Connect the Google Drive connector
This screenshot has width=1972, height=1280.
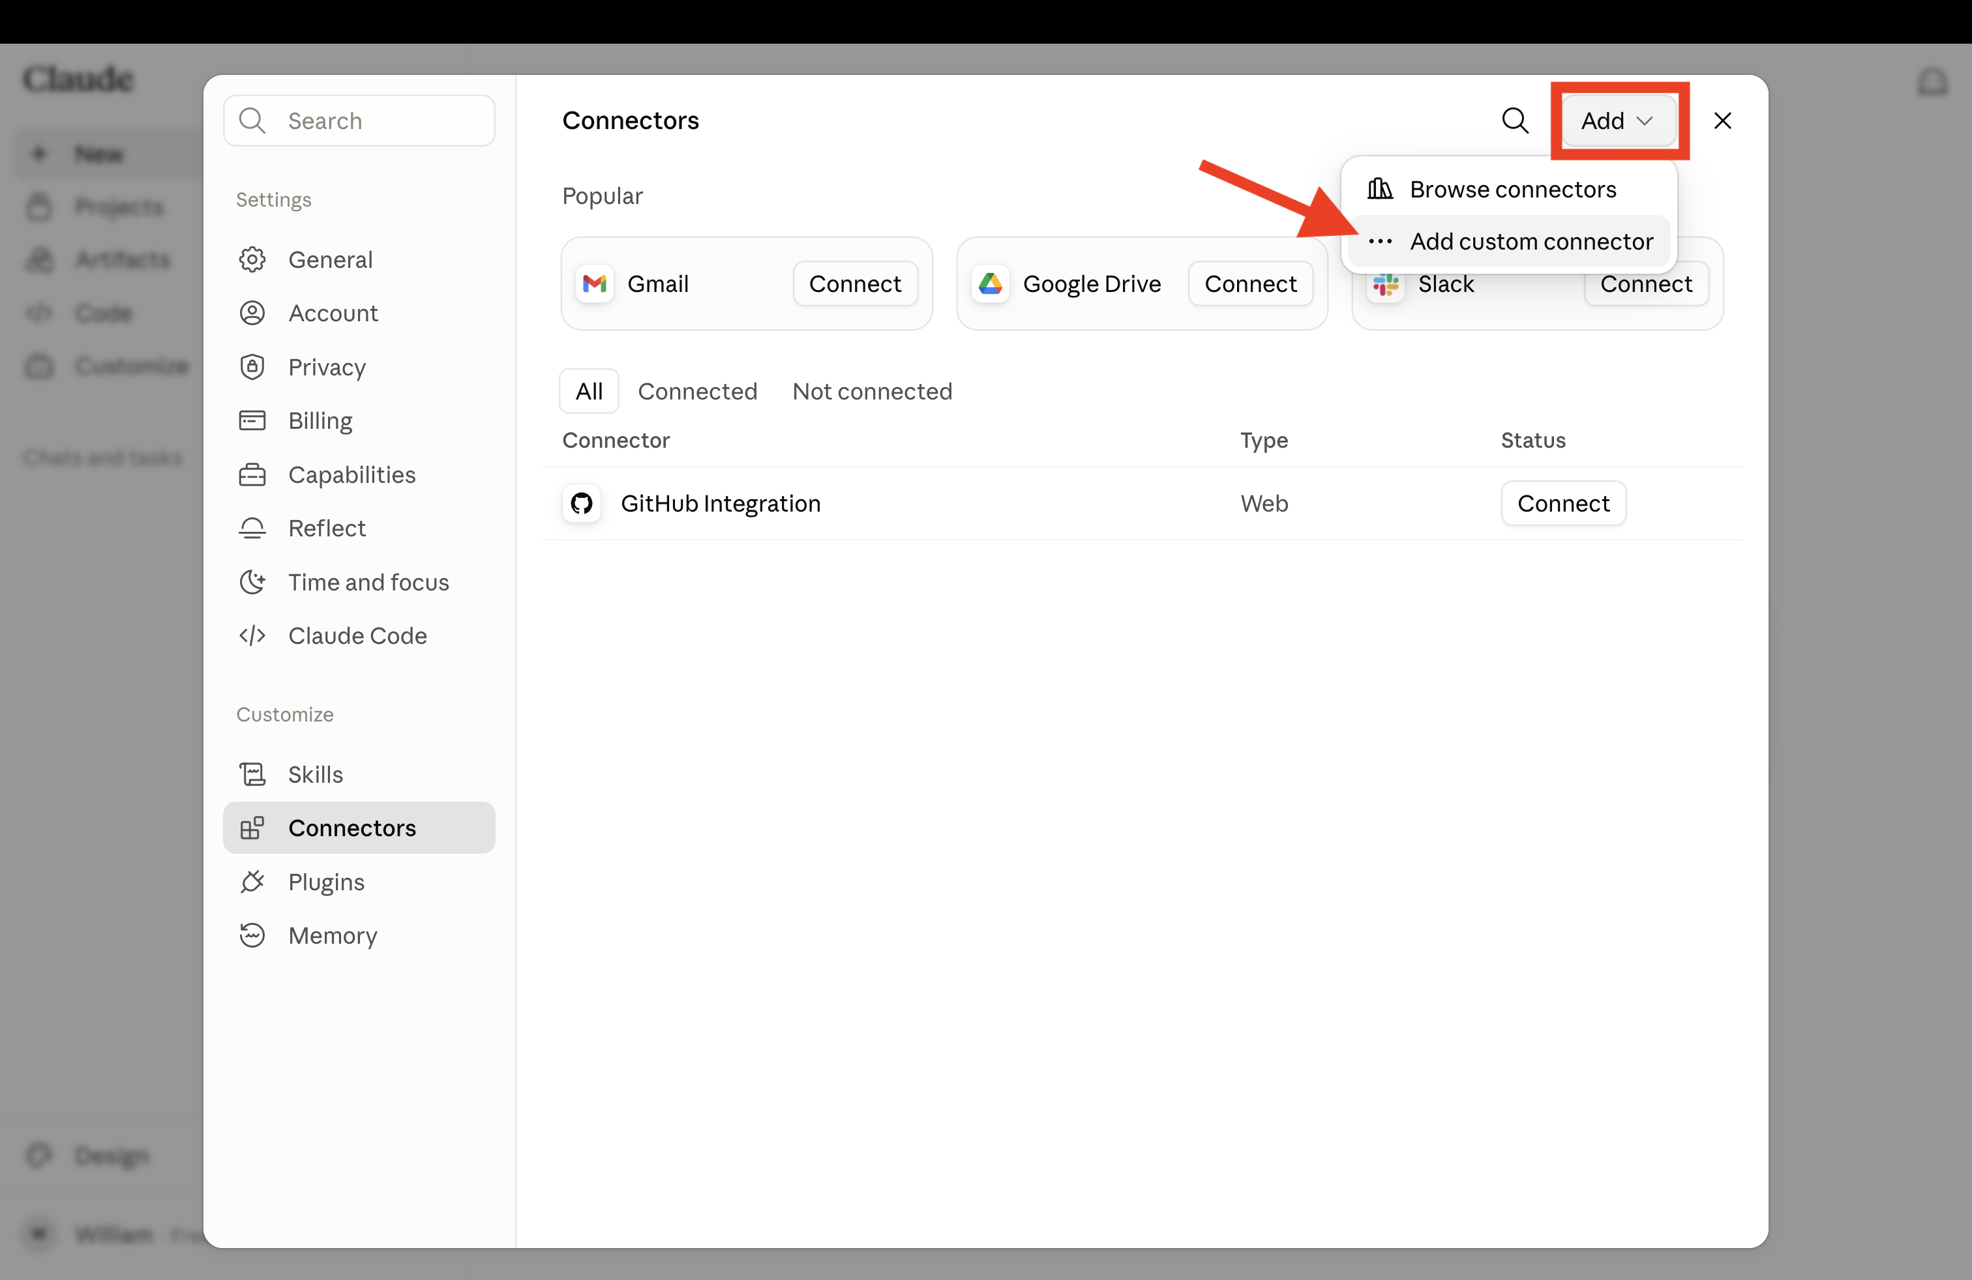[x=1250, y=284]
